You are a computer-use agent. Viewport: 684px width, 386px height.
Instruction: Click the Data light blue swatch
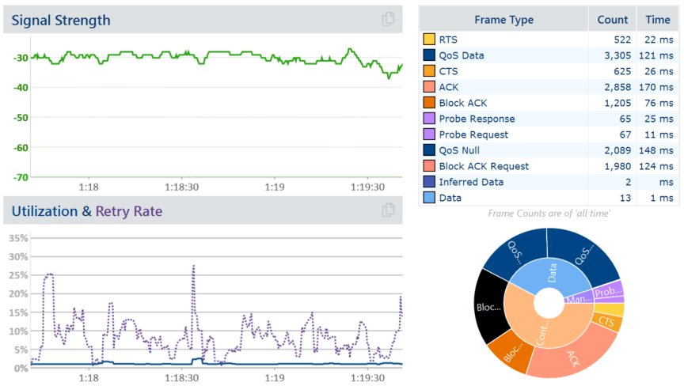point(429,198)
